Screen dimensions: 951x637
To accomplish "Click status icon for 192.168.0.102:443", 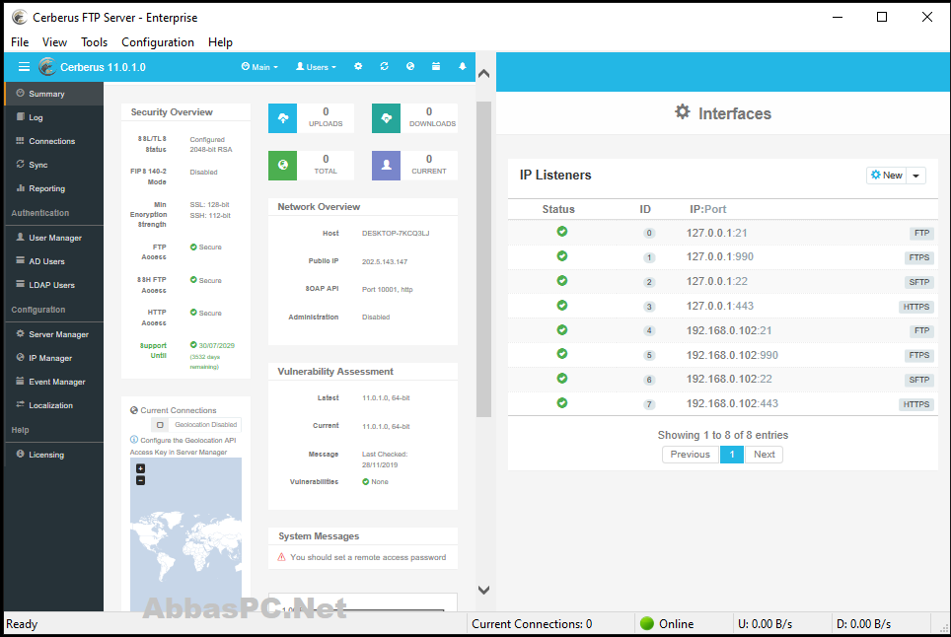I will (562, 402).
